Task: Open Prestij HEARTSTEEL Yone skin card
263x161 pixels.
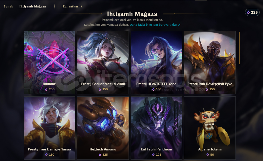Action: 156,62
